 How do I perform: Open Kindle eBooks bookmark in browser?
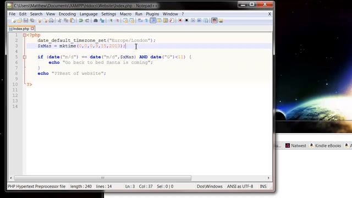[x=326, y=146]
